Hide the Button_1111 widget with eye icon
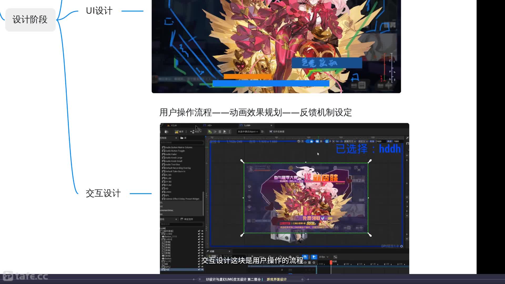Screen dimensions: 505x284 202,236
